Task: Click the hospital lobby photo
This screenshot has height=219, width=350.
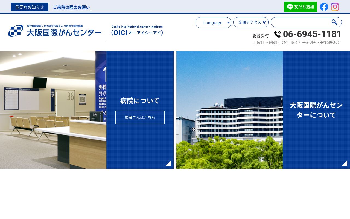Action: pos(53,110)
